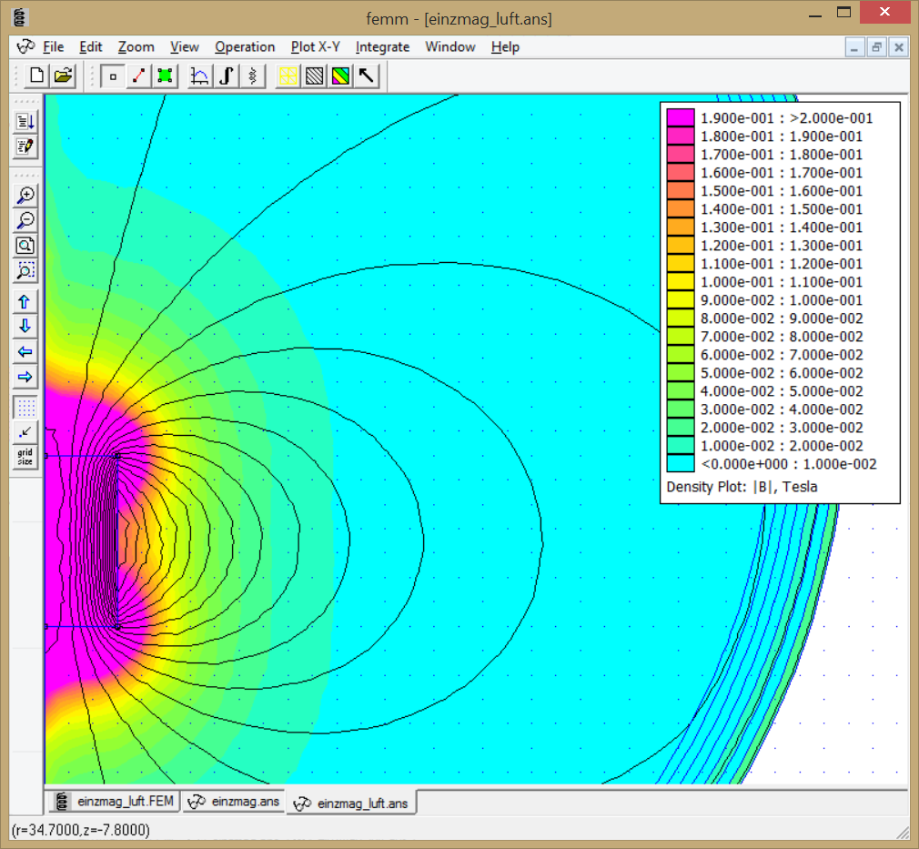Click the Open file toolbar icon
The width and height of the screenshot is (919, 849).
pos(64,76)
